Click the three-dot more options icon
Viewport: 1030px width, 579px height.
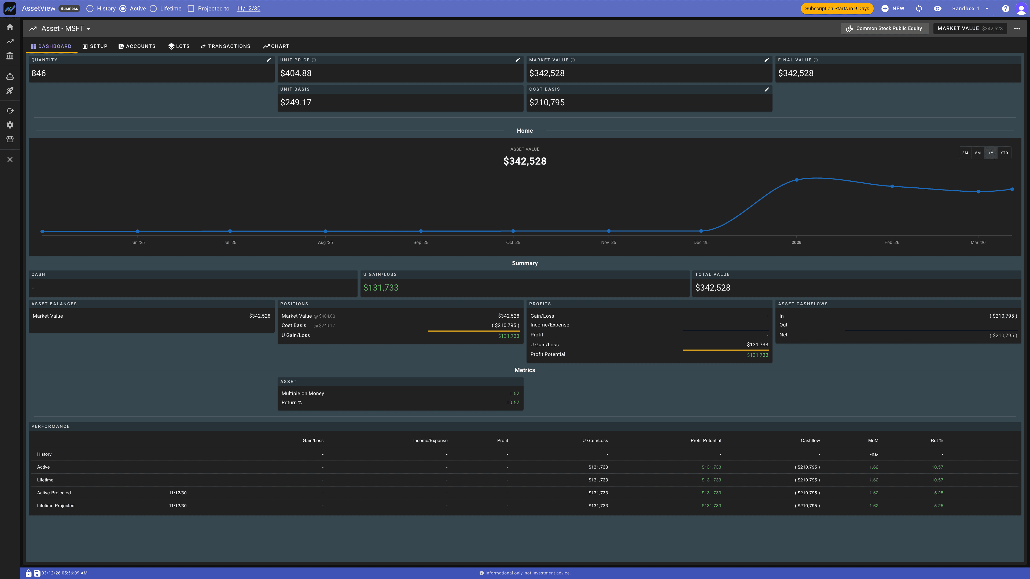coord(1017,29)
